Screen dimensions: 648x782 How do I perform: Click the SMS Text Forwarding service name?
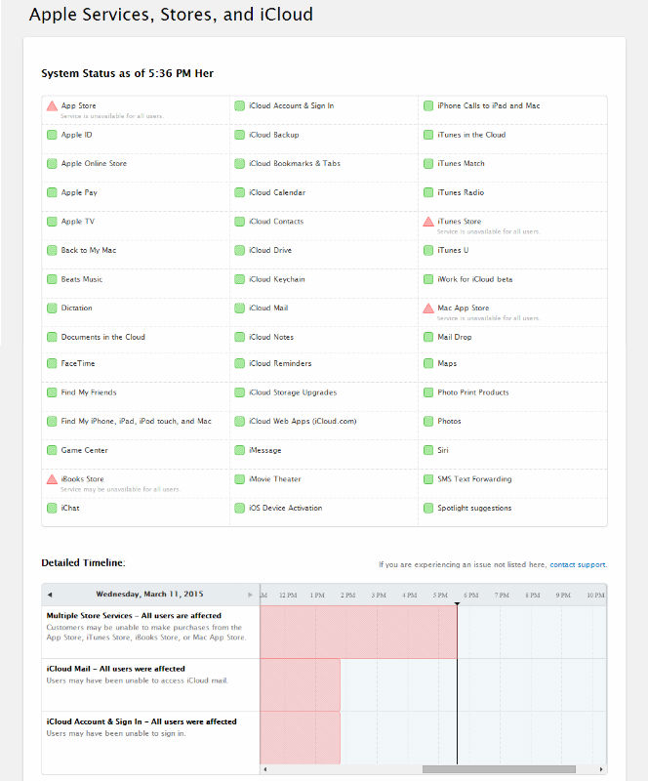(474, 479)
